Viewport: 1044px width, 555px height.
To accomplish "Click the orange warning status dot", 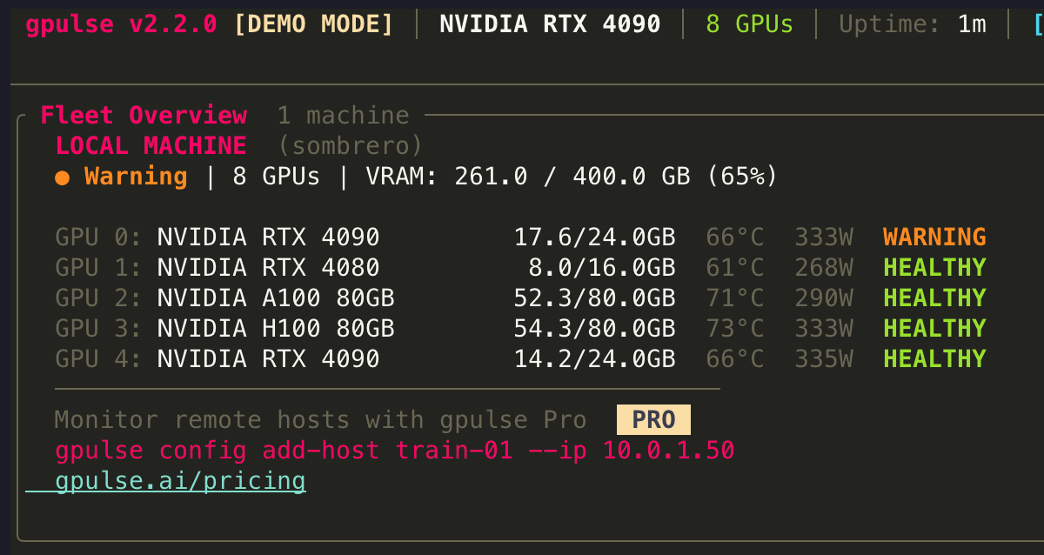I will pos(62,177).
